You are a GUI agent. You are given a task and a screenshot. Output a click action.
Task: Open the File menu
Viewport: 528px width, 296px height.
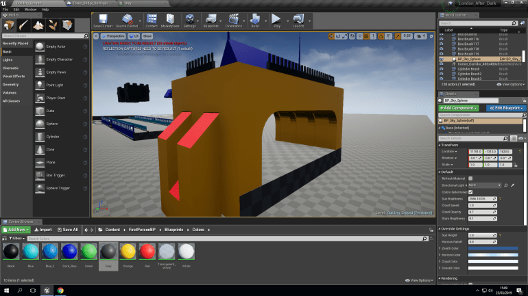(5, 10)
